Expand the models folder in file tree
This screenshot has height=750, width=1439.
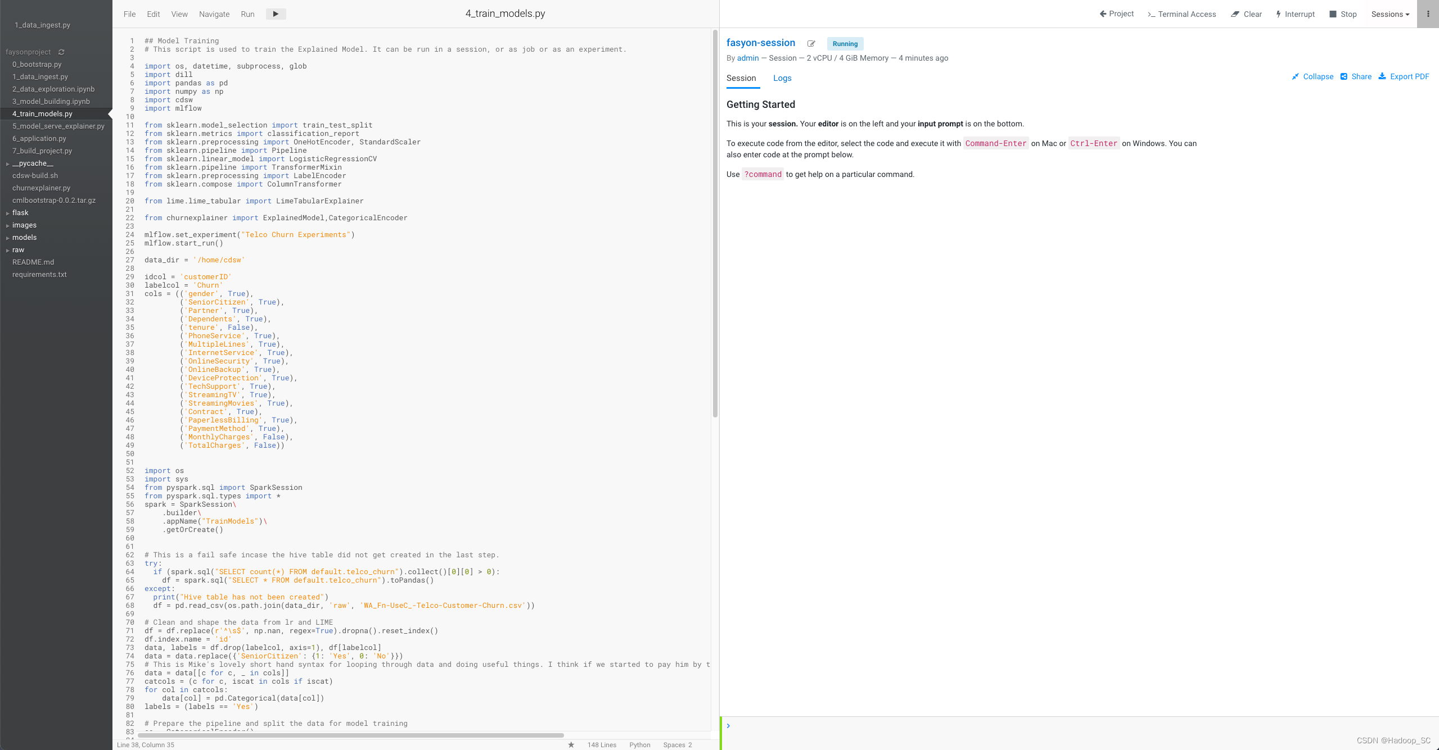tap(24, 238)
